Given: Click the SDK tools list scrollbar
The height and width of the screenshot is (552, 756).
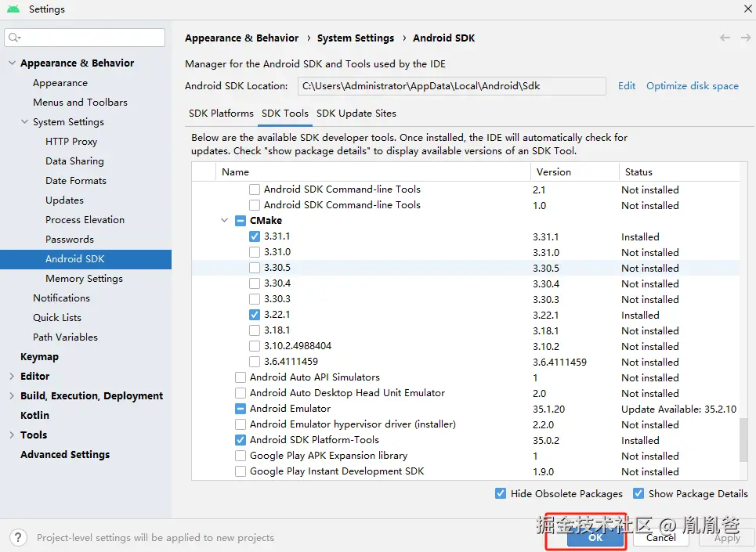Looking at the screenshot, I should 743,438.
